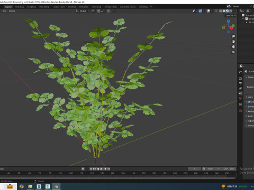
Task: Open the World properties tab
Action: (x=240, y=98)
